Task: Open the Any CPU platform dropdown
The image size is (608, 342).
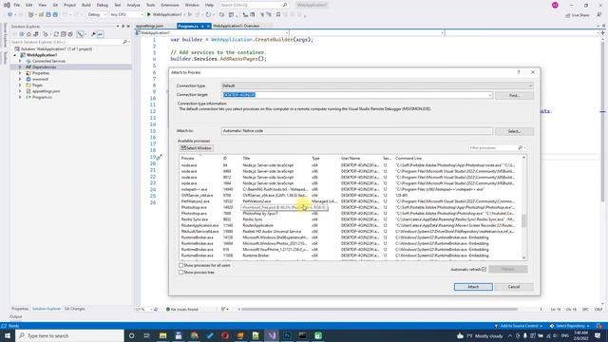Action: click(126, 14)
